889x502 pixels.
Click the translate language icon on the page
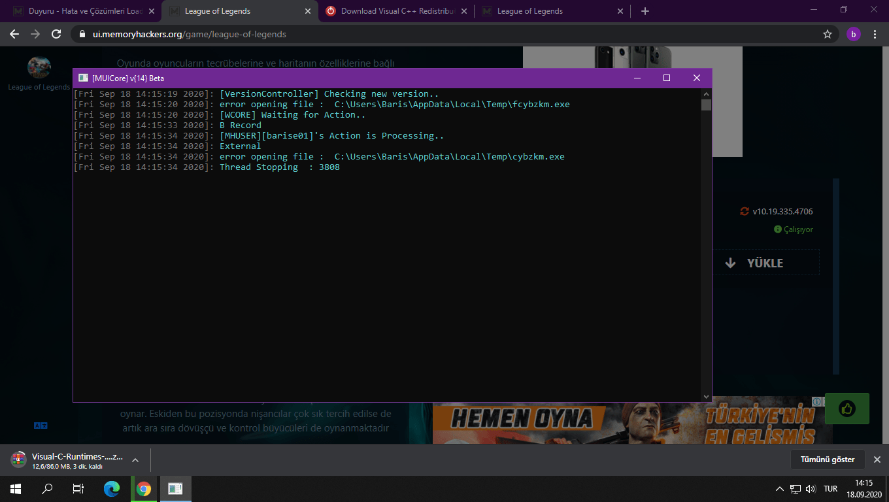(x=41, y=426)
